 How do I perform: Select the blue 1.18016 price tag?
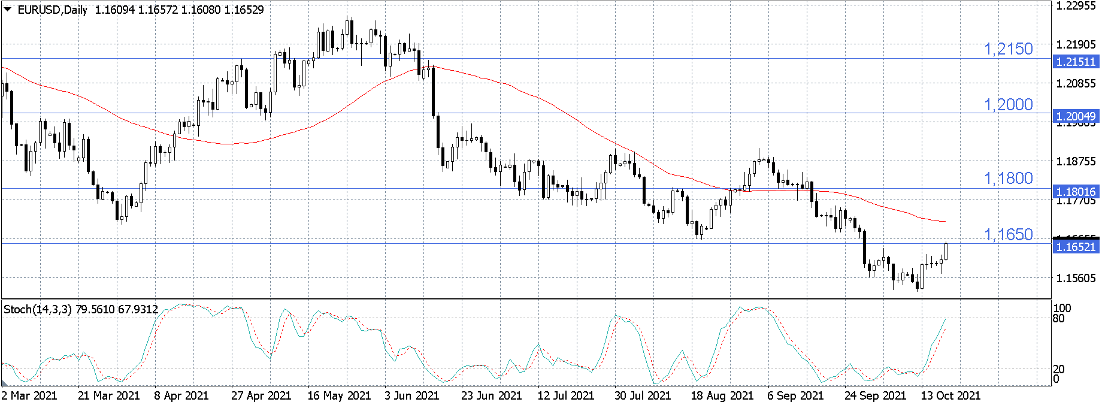[1076, 192]
